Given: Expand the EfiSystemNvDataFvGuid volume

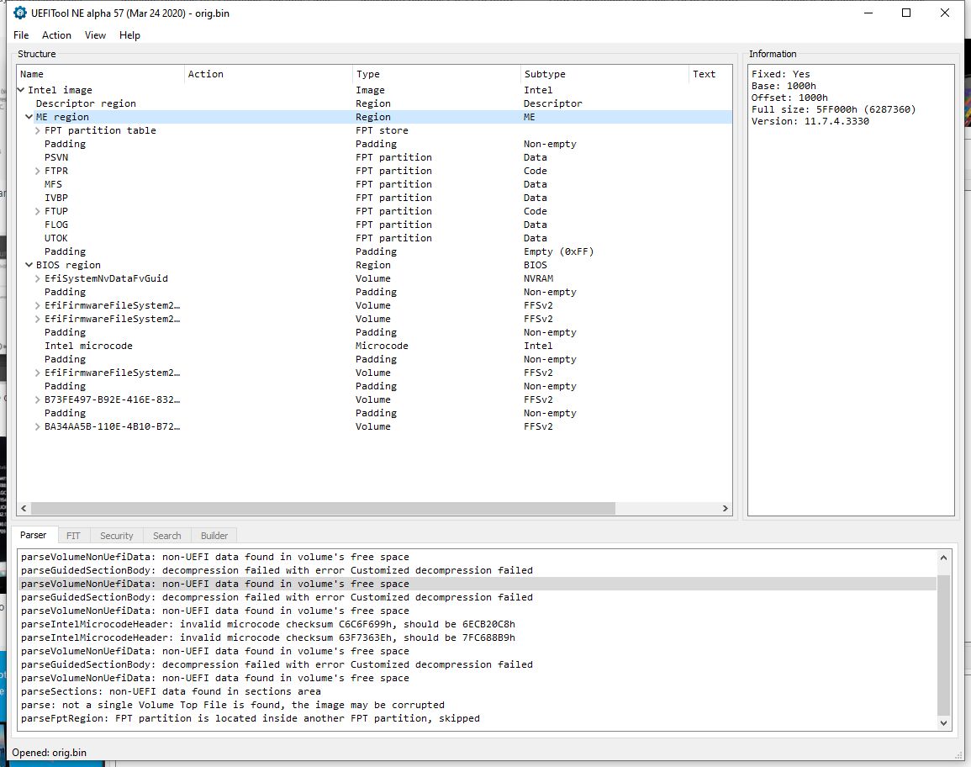Looking at the screenshot, I should click(38, 278).
